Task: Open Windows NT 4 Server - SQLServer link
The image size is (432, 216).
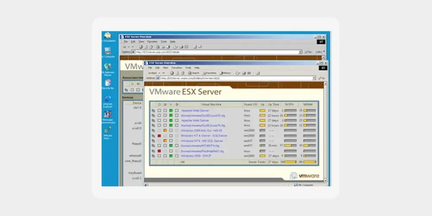Action: tap(204, 136)
